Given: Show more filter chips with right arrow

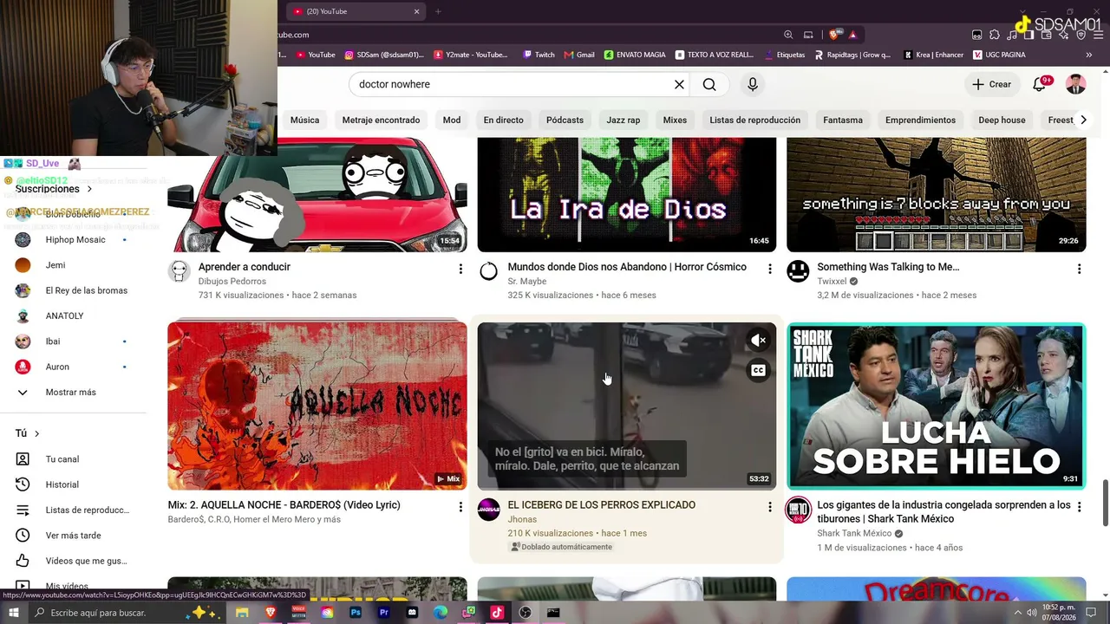Looking at the screenshot, I should coord(1083,120).
